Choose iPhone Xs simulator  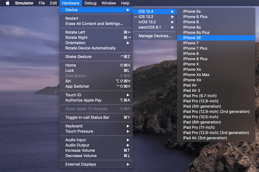(216, 69)
